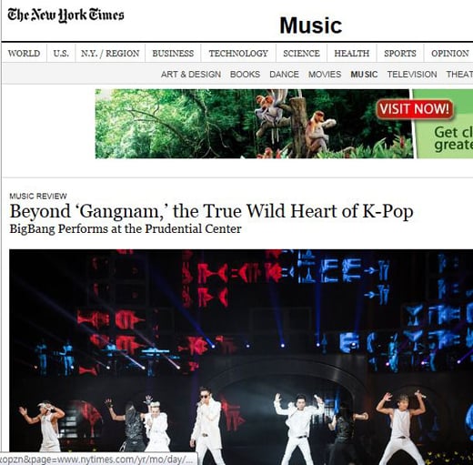The image size is (473, 465).
Task: Open the Beyond 'Gangnam' article headline
Action: tap(212, 211)
